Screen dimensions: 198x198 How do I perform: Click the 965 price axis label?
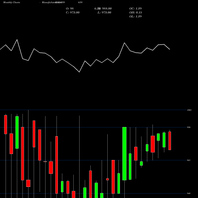point(188,160)
